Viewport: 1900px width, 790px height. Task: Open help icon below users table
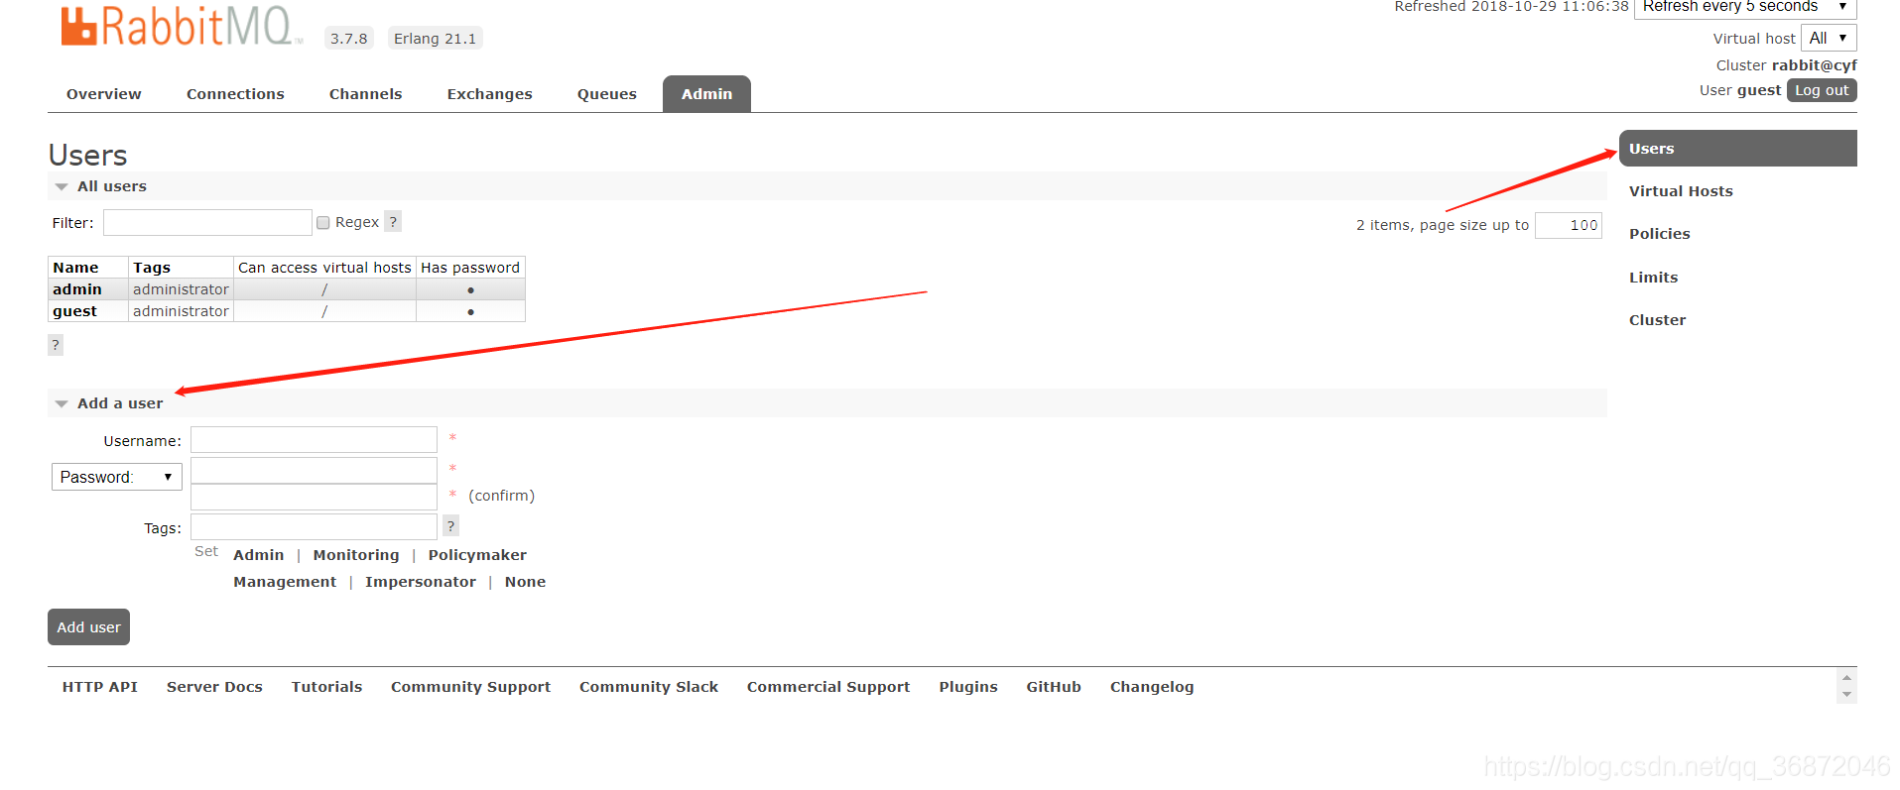(56, 345)
